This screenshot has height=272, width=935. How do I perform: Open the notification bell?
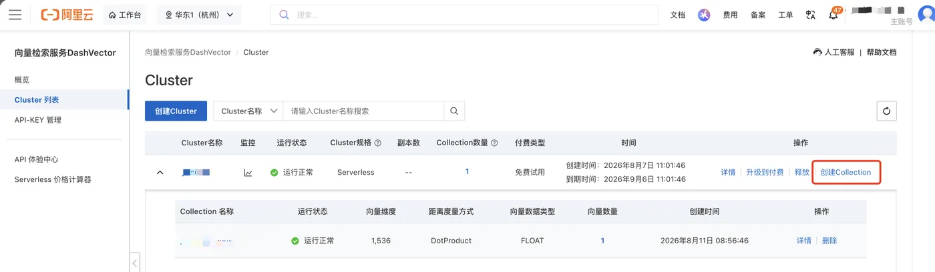(833, 15)
